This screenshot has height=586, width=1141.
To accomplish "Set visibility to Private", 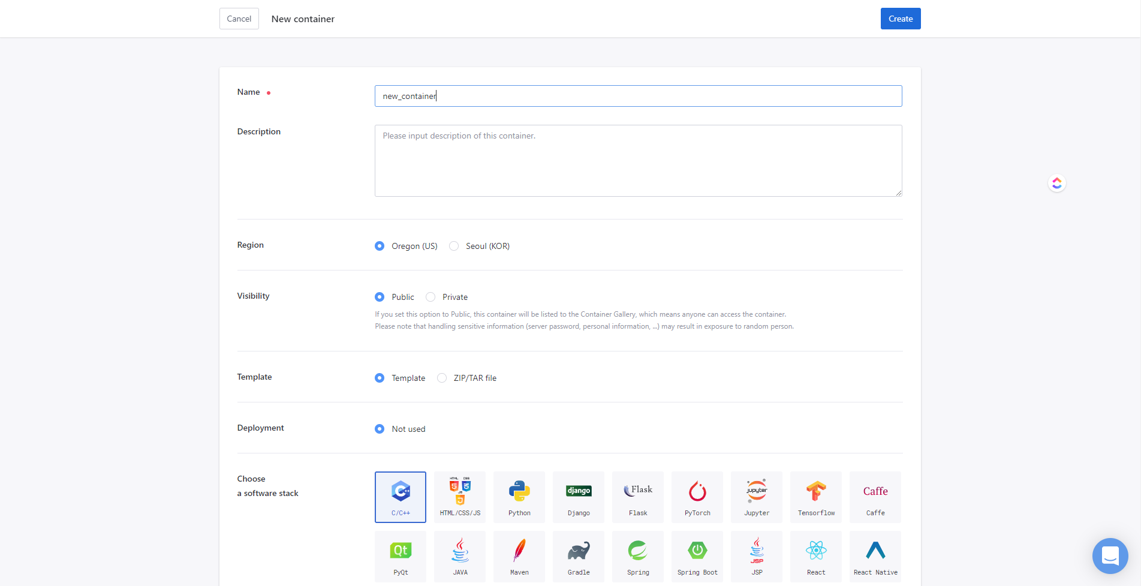I will 430,297.
